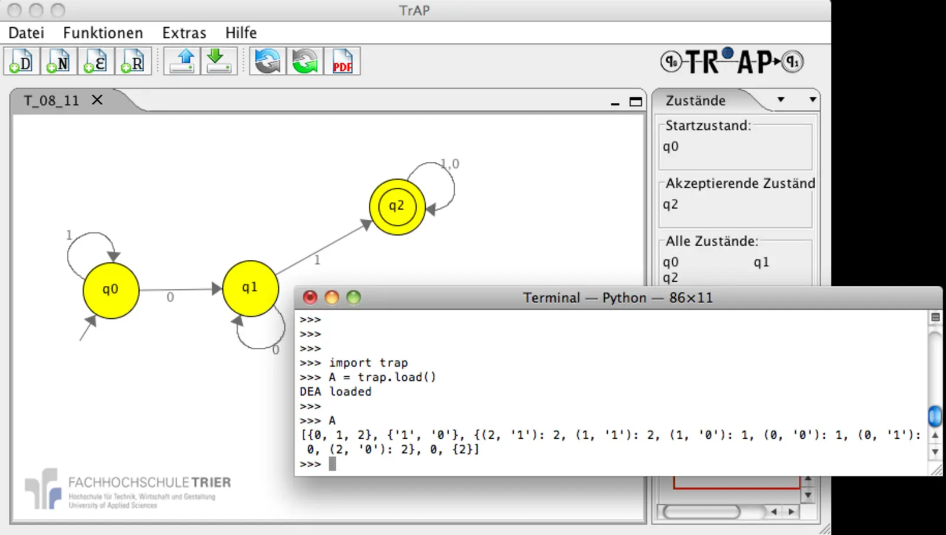Click the terminal vertical scrollbar thumb
This screenshot has width=946, height=535.
935,416
